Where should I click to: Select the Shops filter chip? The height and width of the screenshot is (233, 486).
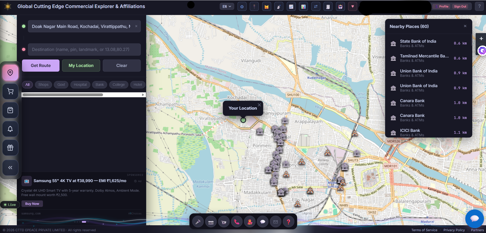click(x=43, y=85)
